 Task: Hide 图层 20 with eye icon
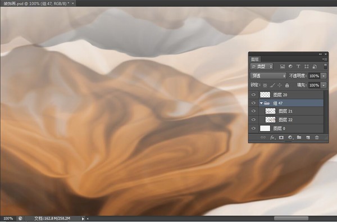pyautogui.click(x=254, y=94)
